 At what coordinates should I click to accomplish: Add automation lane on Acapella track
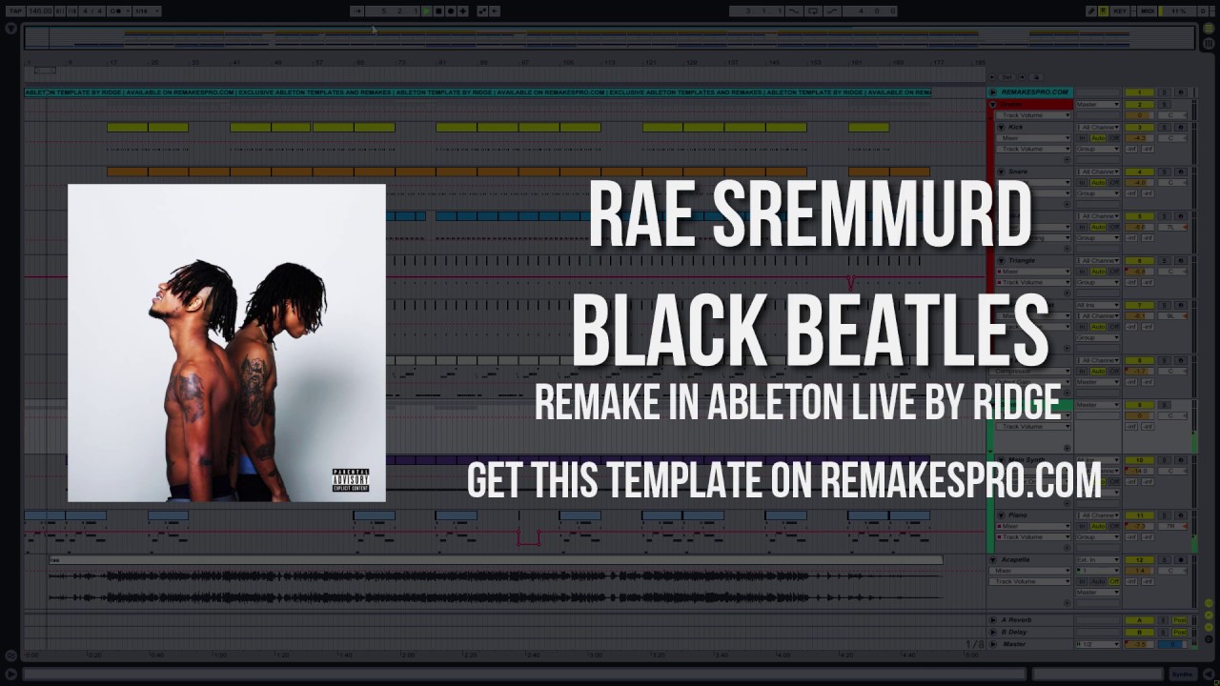pos(1067,603)
